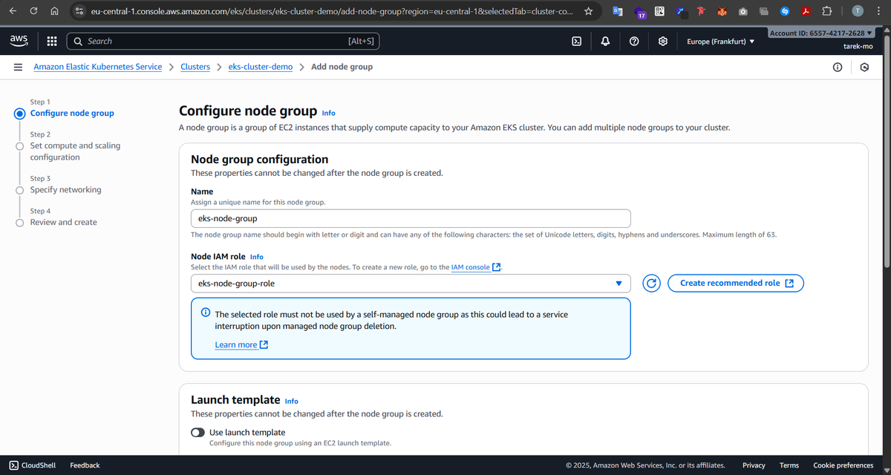Open the QR code extension
Image resolution: width=891 pixels, height=475 pixels.
tap(659, 11)
